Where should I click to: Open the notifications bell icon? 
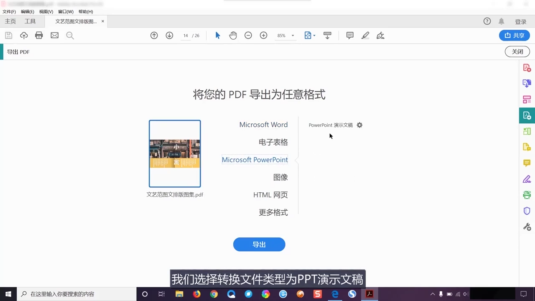click(x=501, y=21)
